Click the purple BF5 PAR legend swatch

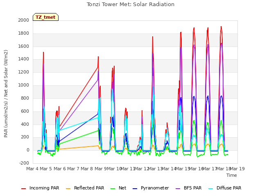tap(178, 189)
